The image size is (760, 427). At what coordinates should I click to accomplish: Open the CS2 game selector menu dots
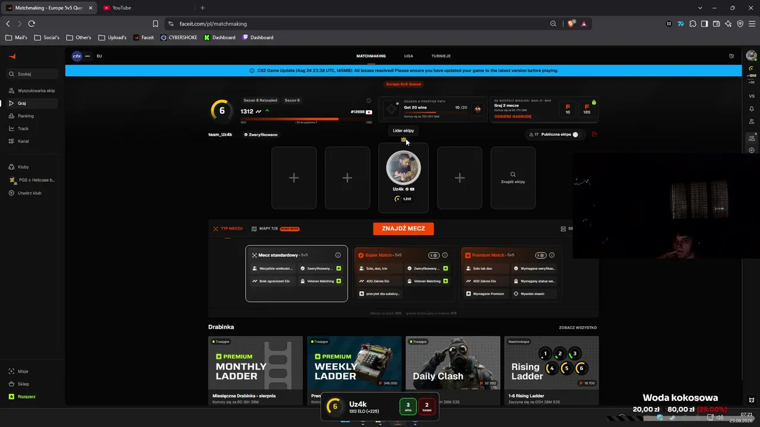point(87,56)
